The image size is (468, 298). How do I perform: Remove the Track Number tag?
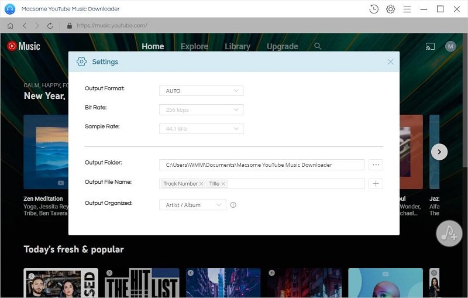[x=201, y=184]
